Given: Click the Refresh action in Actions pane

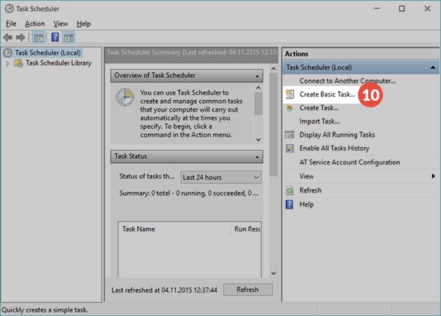Looking at the screenshot, I should click(x=310, y=190).
